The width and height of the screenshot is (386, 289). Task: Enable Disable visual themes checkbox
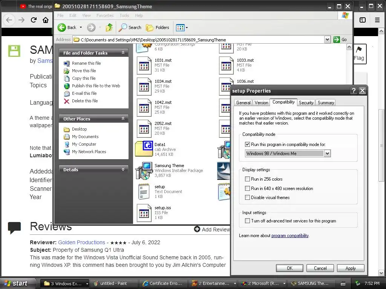point(247,197)
